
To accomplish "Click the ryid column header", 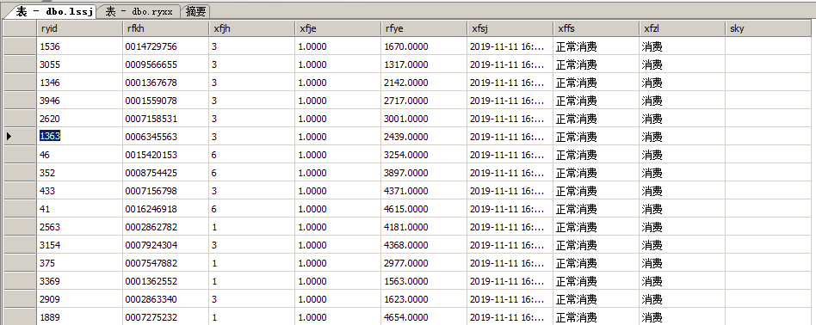I will click(x=79, y=28).
